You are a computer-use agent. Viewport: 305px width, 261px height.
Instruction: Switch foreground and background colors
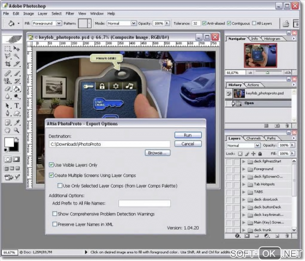17,139
